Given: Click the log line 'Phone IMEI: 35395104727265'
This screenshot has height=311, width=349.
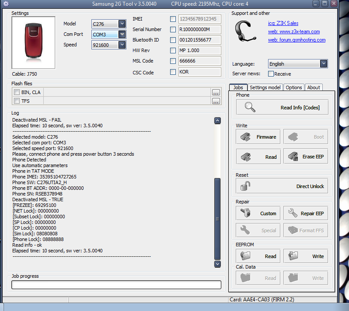Looking at the screenshot, I should click(44, 177).
